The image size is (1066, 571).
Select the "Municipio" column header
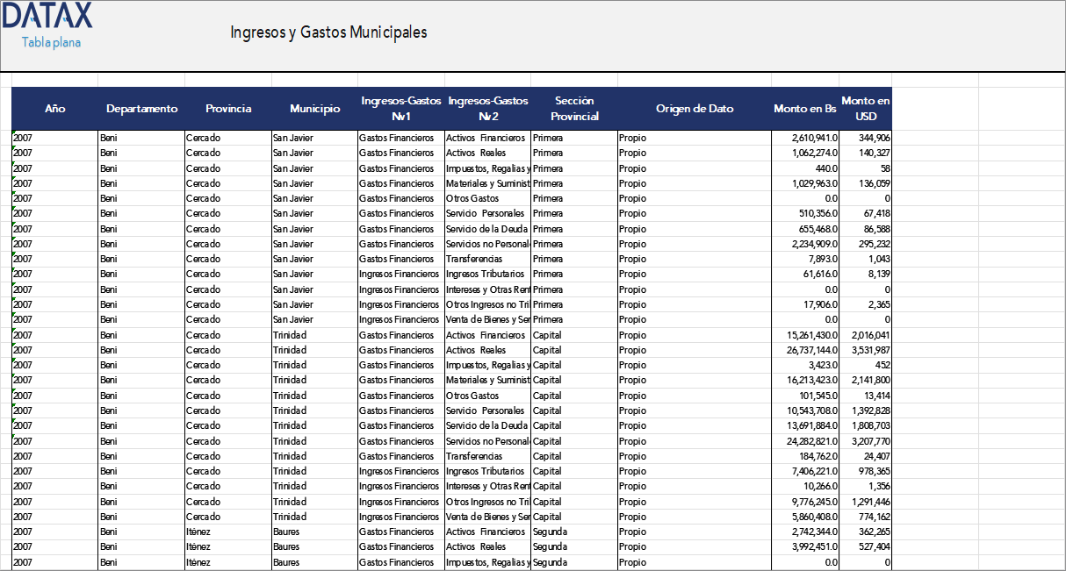[x=314, y=109]
